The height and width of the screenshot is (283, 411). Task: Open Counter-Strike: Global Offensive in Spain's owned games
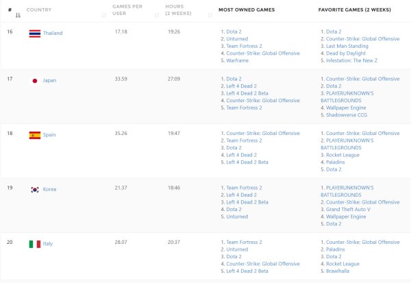(x=263, y=133)
